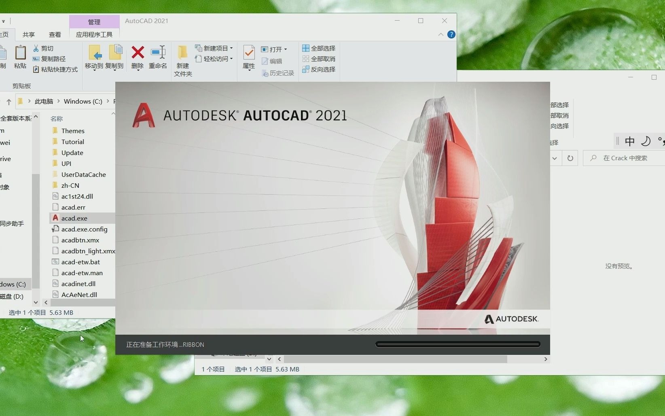Click the AutoCAD splash loading progress bar
The height and width of the screenshot is (416, 665).
(x=458, y=344)
